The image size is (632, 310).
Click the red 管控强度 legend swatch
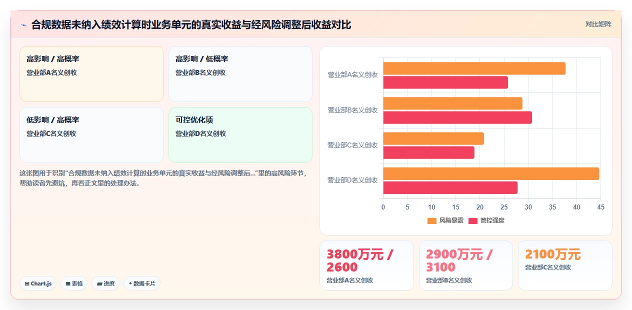coord(473,220)
